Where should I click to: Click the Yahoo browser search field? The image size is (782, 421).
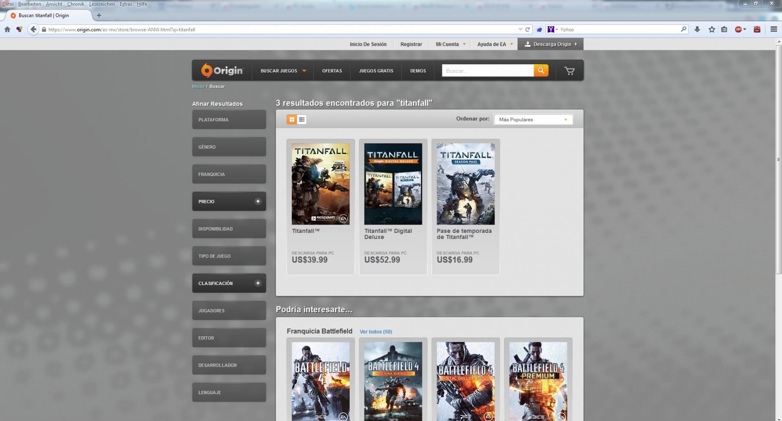click(x=618, y=30)
